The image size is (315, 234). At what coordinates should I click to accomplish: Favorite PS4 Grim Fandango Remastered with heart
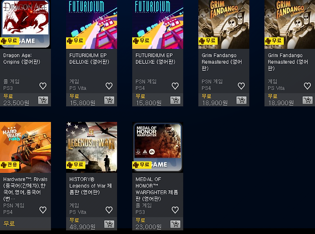click(241, 86)
